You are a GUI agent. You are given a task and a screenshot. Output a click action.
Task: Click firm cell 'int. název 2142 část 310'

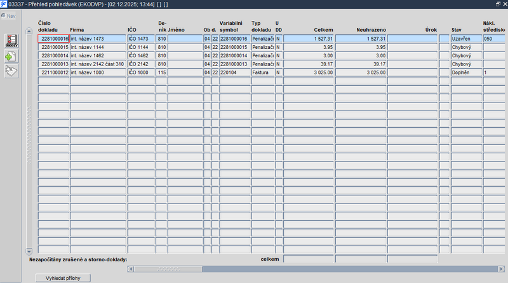tap(98, 64)
